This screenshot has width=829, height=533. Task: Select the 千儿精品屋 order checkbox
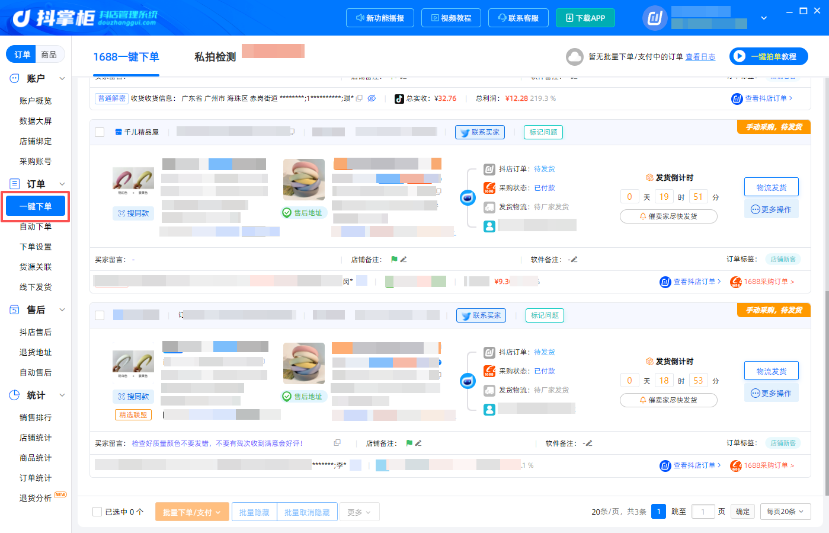point(100,132)
